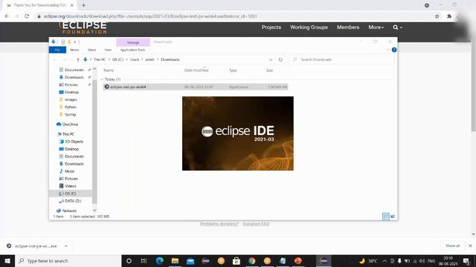Screen dimensions: 476x267
Task: Reload the Eclipse download page
Action: point(27,16)
